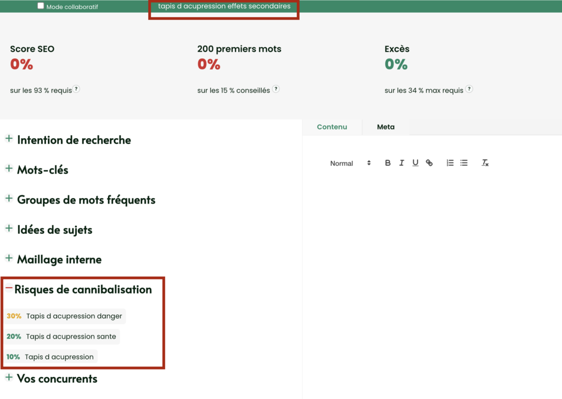Expand Intention de recherche section
This screenshot has width=562, height=399.
[9, 139]
